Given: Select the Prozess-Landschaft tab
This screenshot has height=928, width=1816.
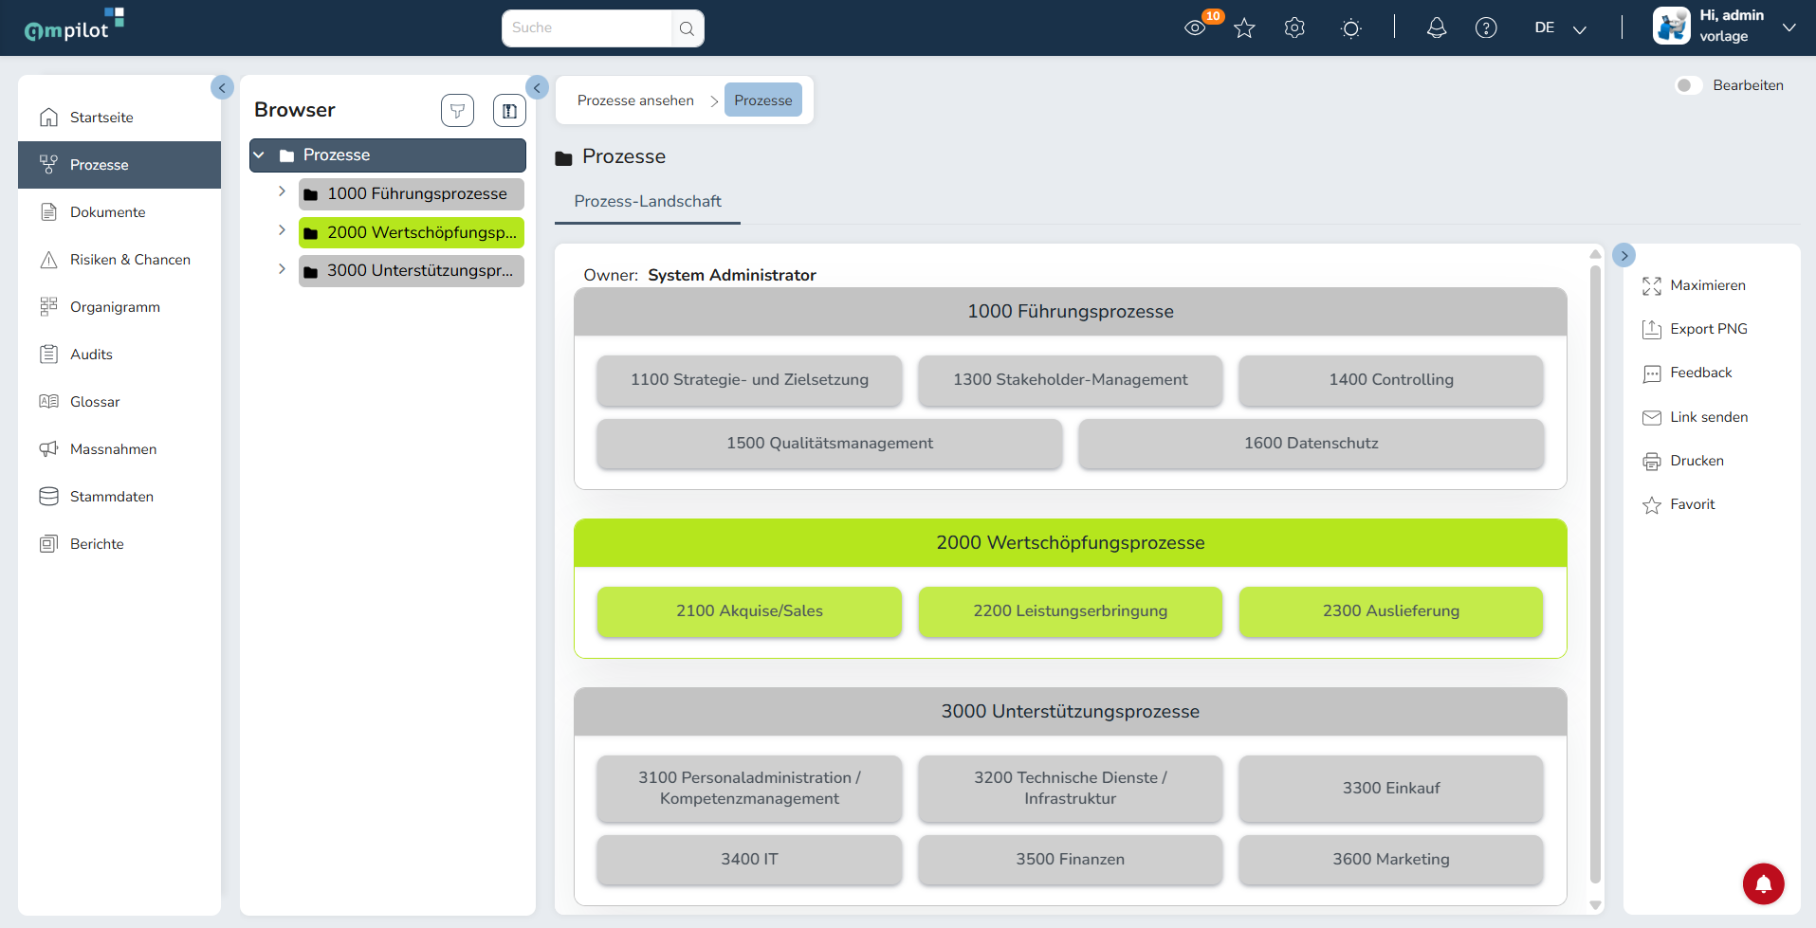Looking at the screenshot, I should [x=648, y=202].
